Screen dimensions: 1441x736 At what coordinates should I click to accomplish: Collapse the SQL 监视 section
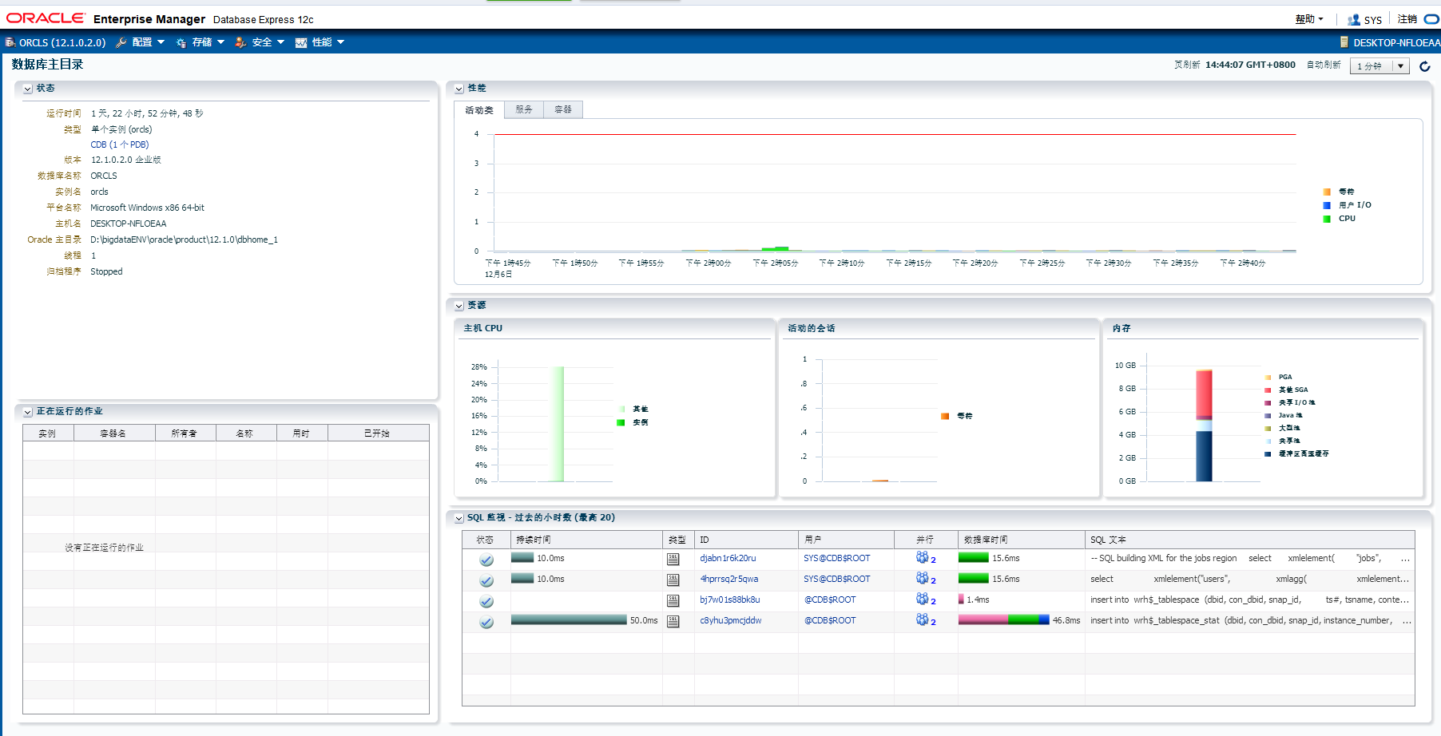(x=458, y=516)
